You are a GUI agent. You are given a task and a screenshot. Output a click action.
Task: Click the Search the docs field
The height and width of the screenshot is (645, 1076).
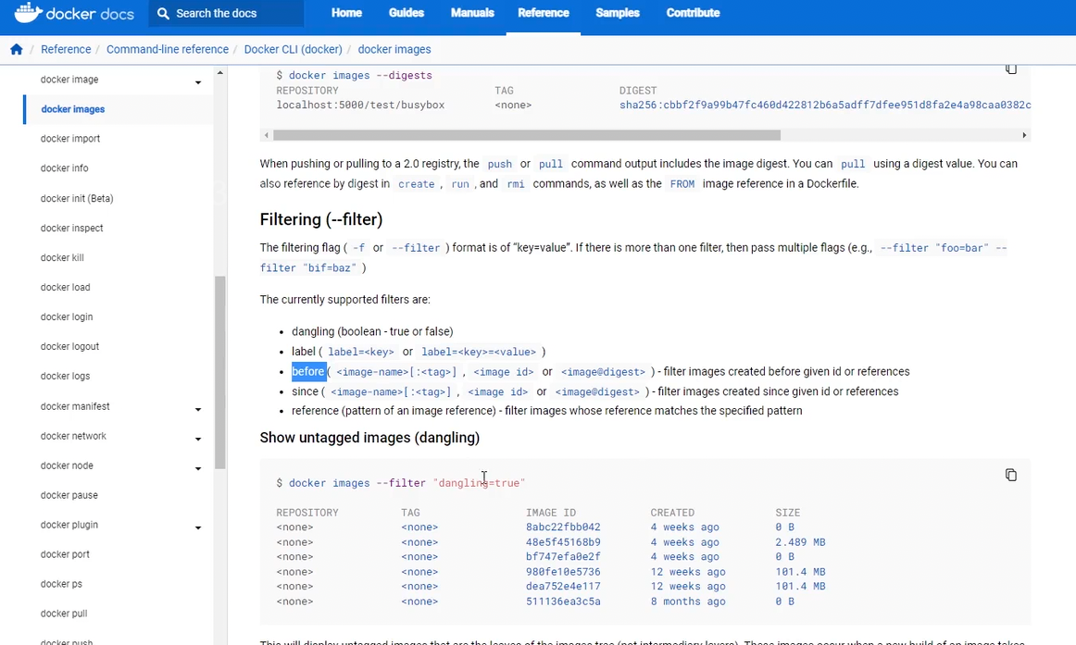point(227,13)
